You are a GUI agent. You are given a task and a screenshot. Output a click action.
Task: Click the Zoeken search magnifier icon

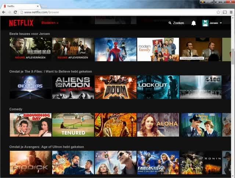coord(170,23)
